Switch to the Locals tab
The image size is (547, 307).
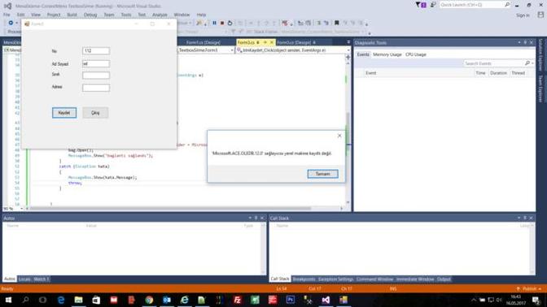tap(24, 279)
